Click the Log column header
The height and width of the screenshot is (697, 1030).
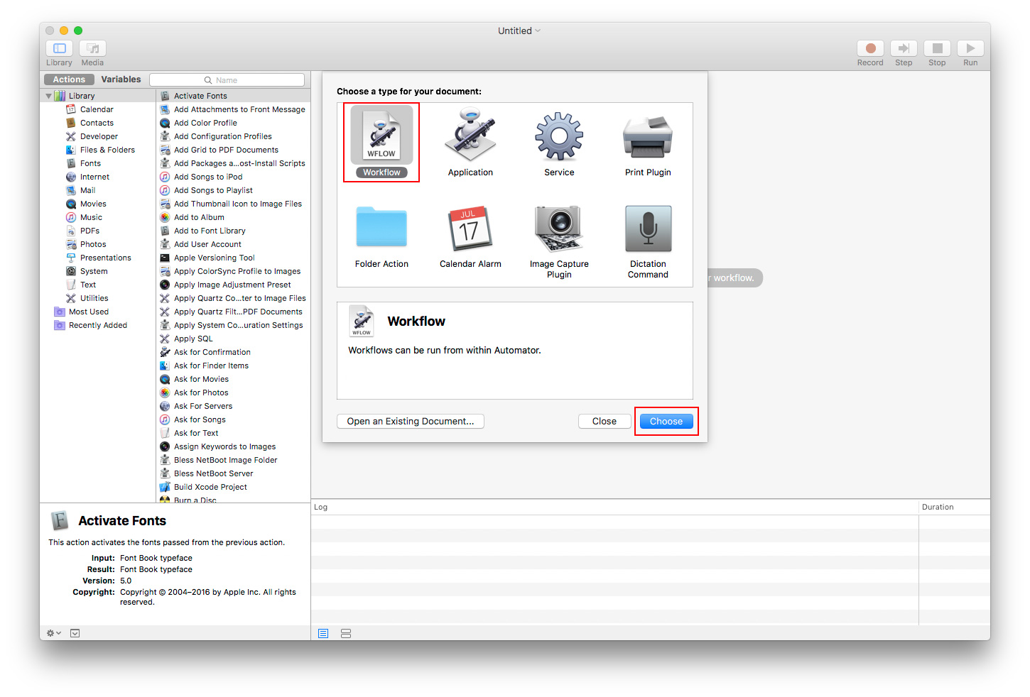614,507
